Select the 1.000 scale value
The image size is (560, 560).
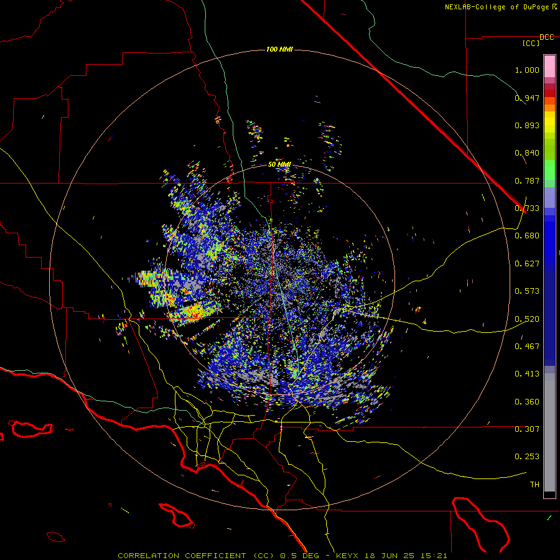click(x=527, y=70)
